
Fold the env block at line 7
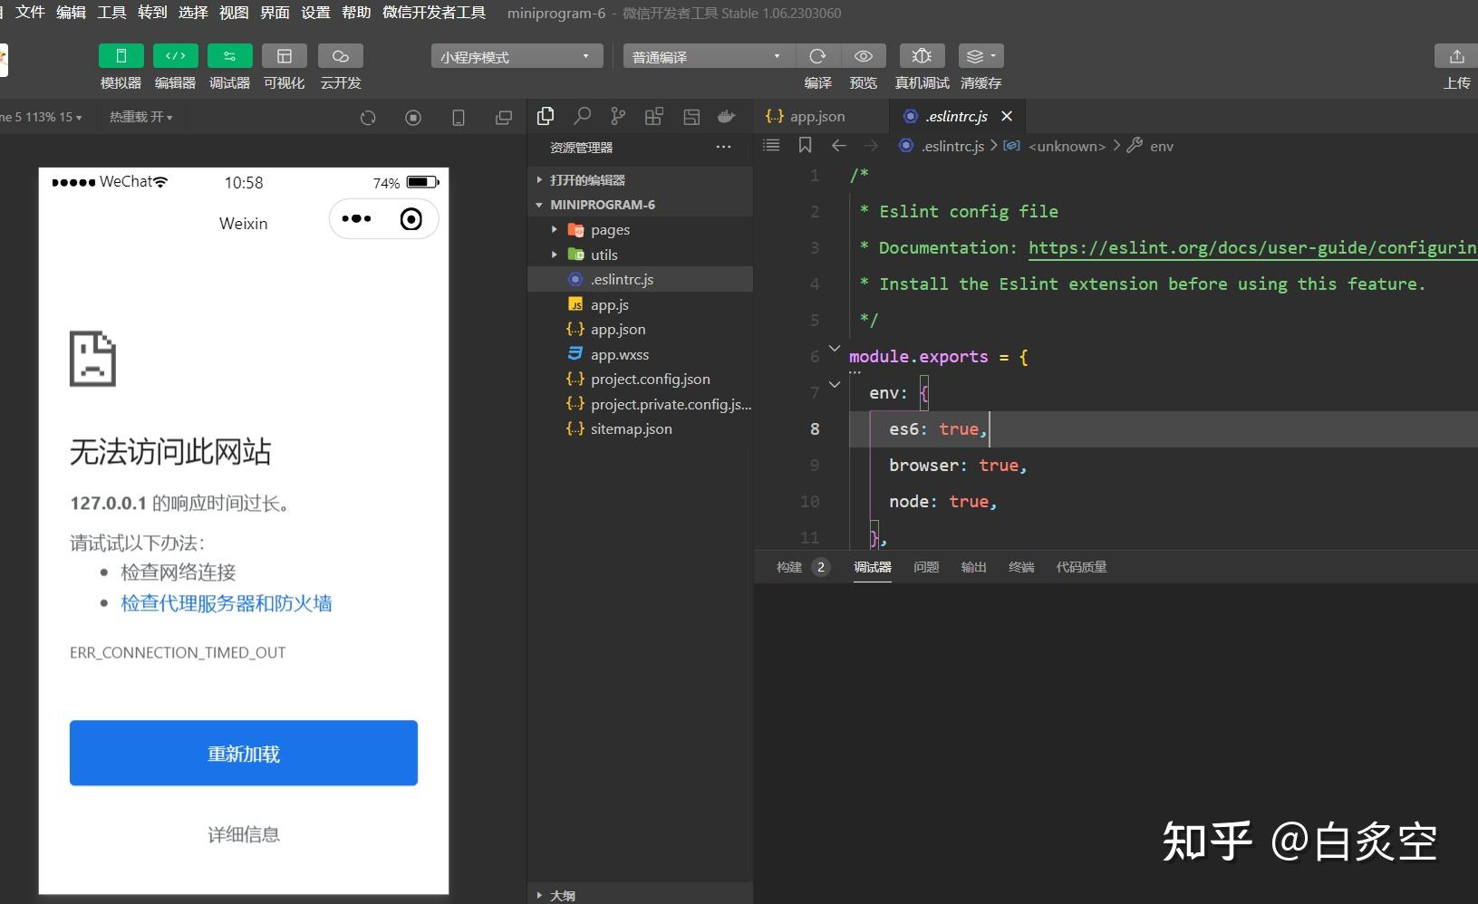click(835, 384)
